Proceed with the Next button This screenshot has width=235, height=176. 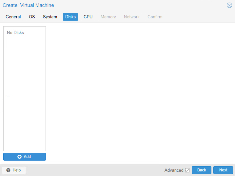click(223, 170)
